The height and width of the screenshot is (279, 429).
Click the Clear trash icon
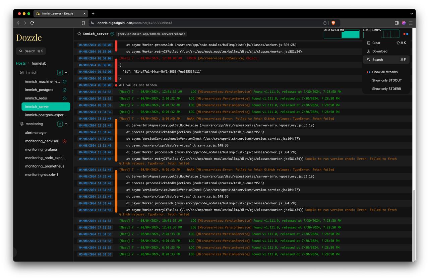(x=369, y=43)
